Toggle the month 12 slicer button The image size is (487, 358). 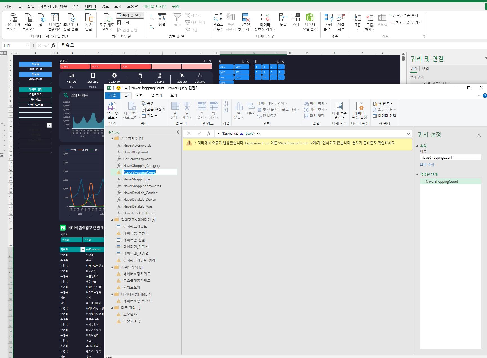click(281, 77)
